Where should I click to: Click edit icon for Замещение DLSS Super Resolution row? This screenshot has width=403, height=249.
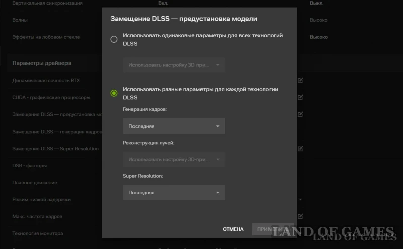(x=300, y=149)
